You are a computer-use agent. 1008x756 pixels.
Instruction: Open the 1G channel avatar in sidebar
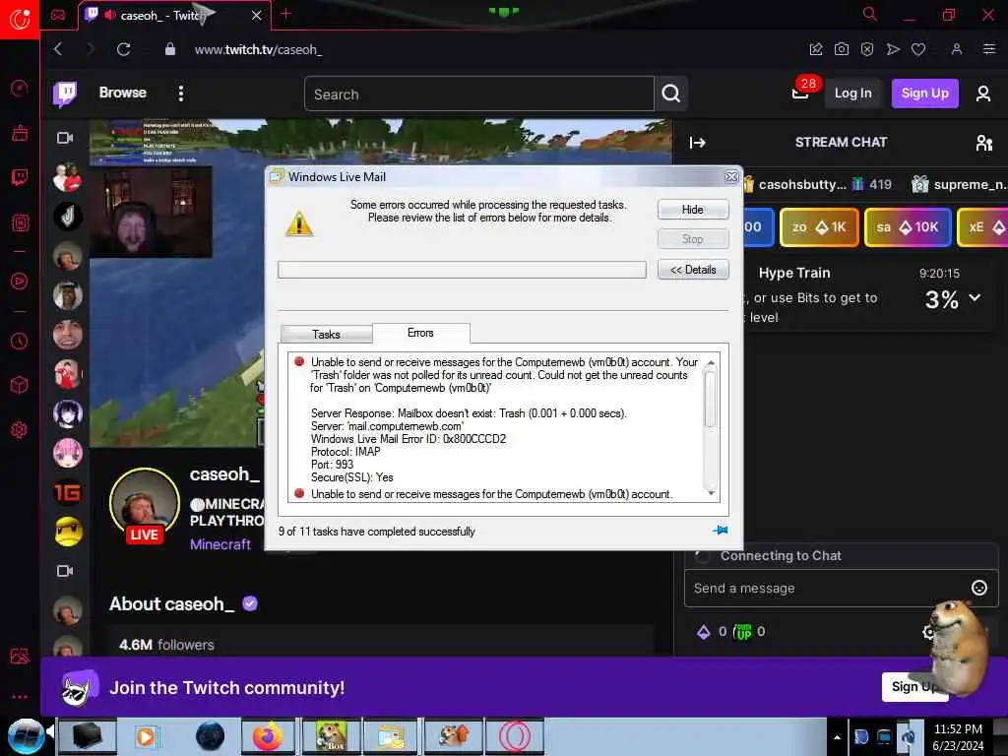(68, 492)
